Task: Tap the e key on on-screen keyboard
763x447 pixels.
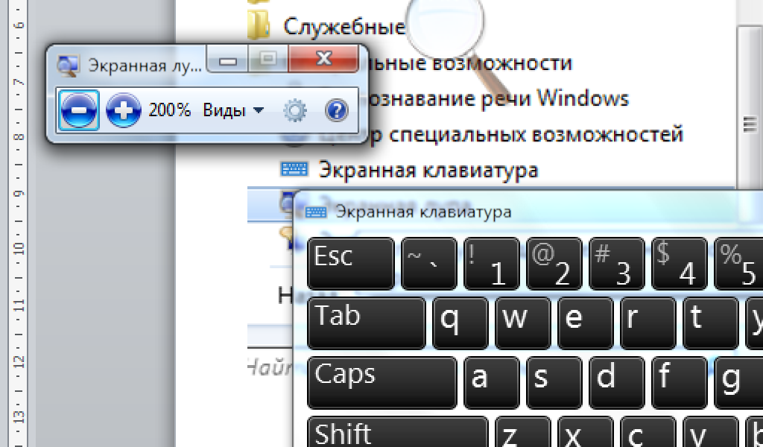Action: [x=586, y=323]
